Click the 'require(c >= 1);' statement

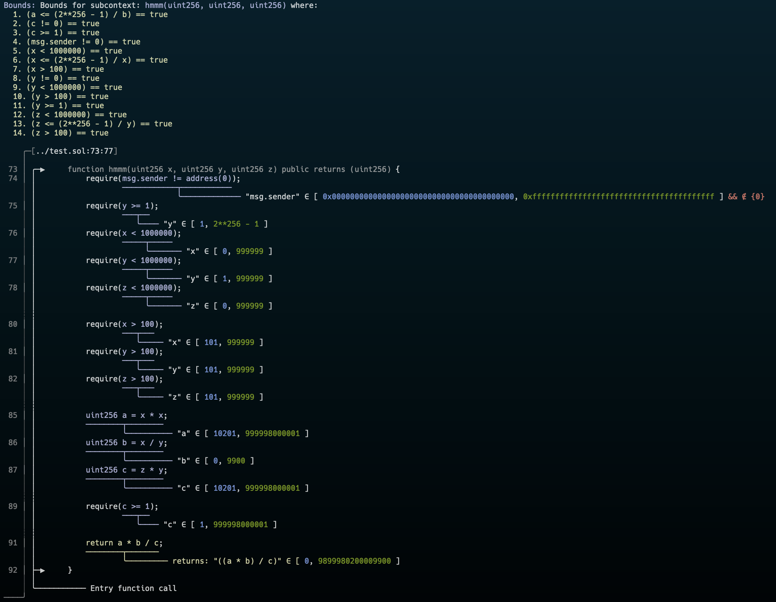[x=122, y=506]
